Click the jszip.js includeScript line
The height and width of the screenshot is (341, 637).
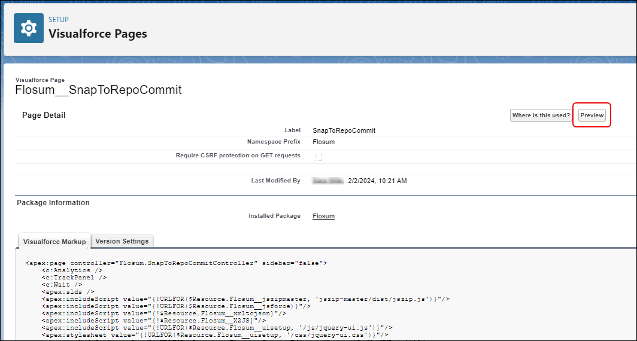coord(245,299)
